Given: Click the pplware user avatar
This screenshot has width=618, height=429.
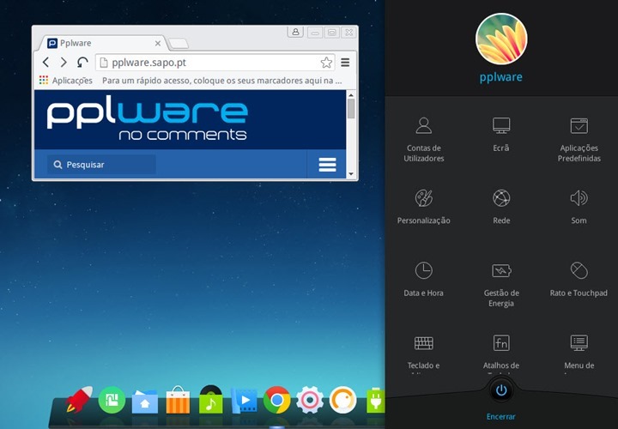Looking at the screenshot, I should pyautogui.click(x=501, y=39).
